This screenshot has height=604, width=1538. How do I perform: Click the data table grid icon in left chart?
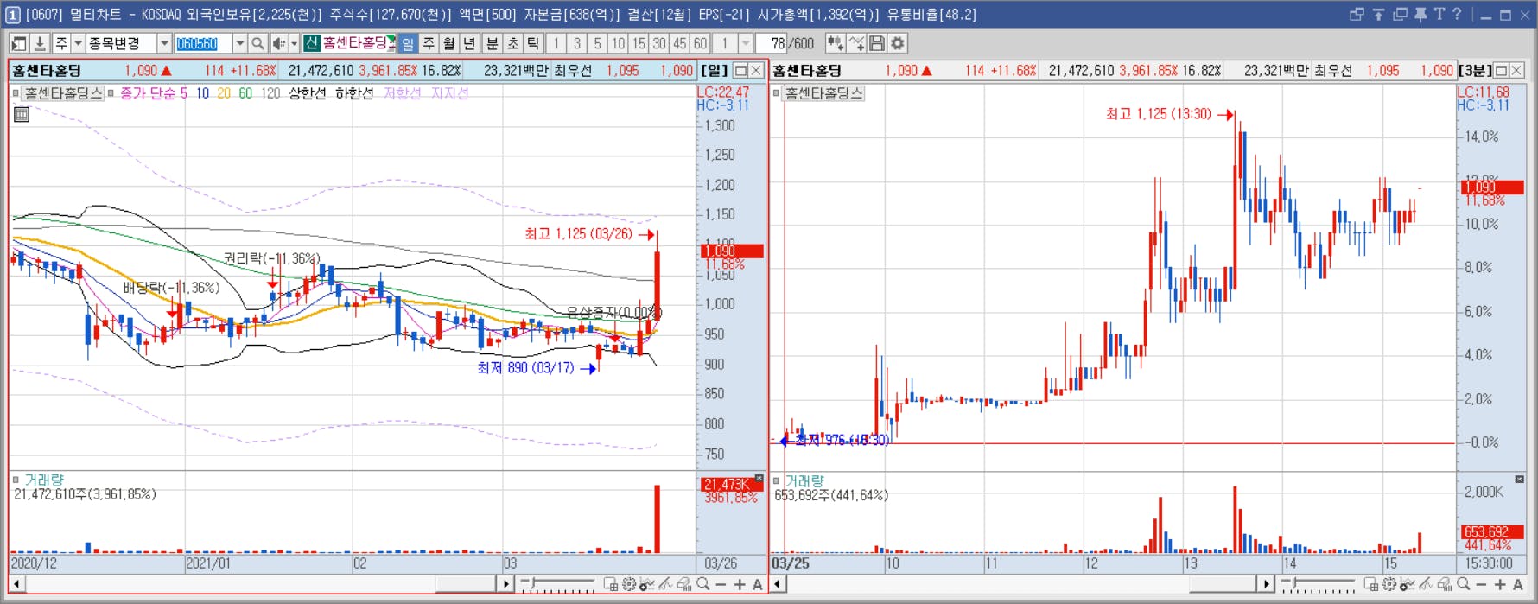point(22,114)
